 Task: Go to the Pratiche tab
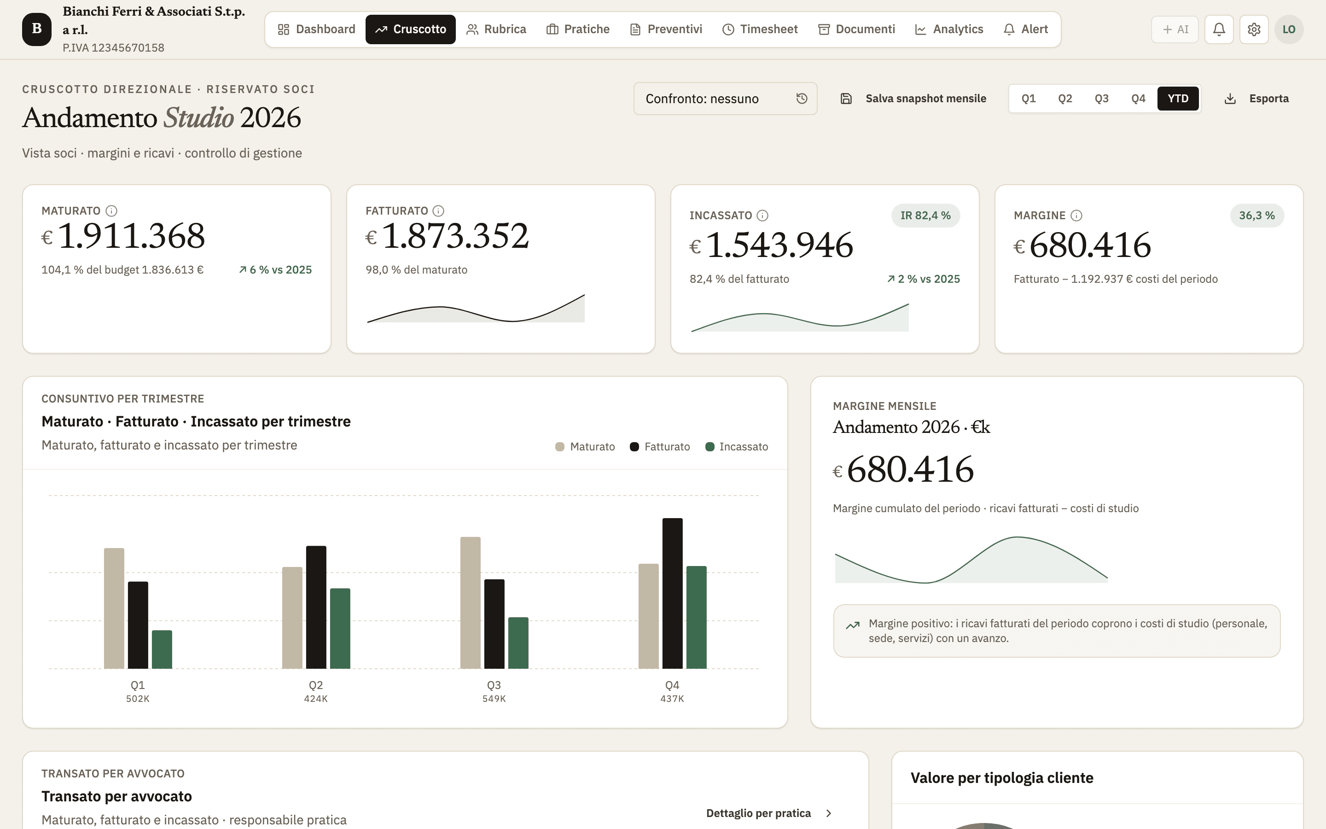[577, 29]
